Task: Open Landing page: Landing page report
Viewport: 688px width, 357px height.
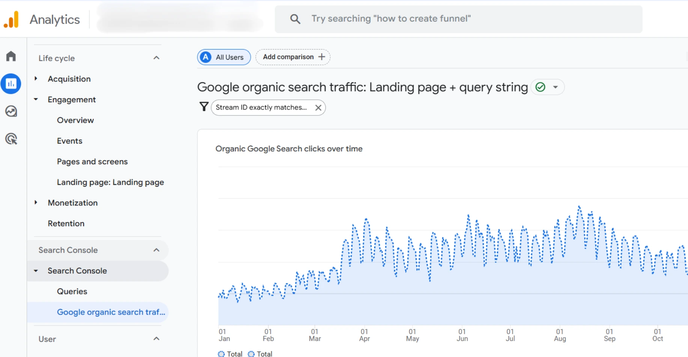Action: [110, 182]
